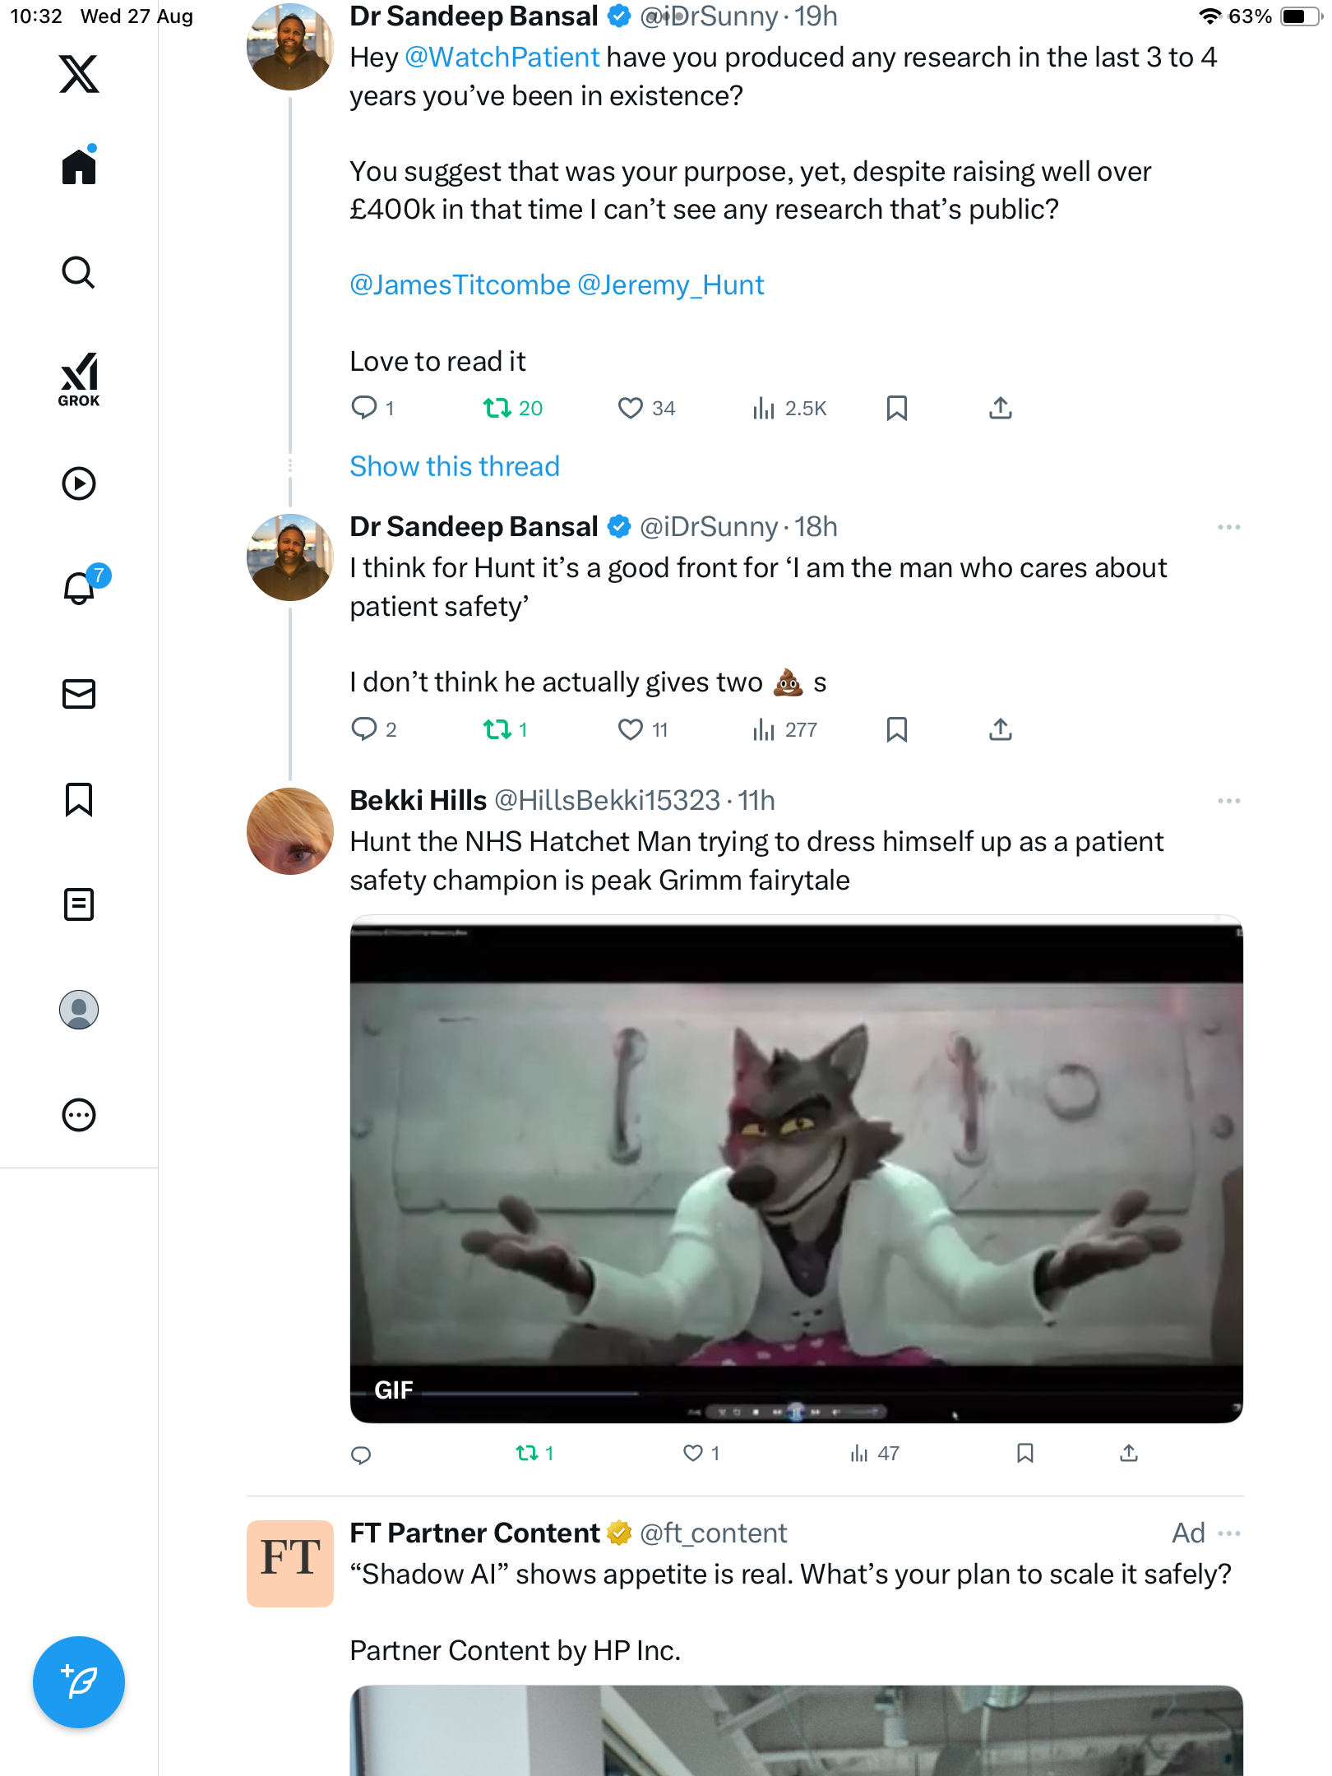Play the wolf character GIF
The width and height of the screenshot is (1332, 1776).
[x=796, y=1168]
